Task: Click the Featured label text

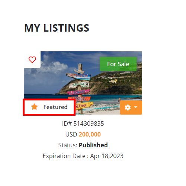Action: (55, 107)
